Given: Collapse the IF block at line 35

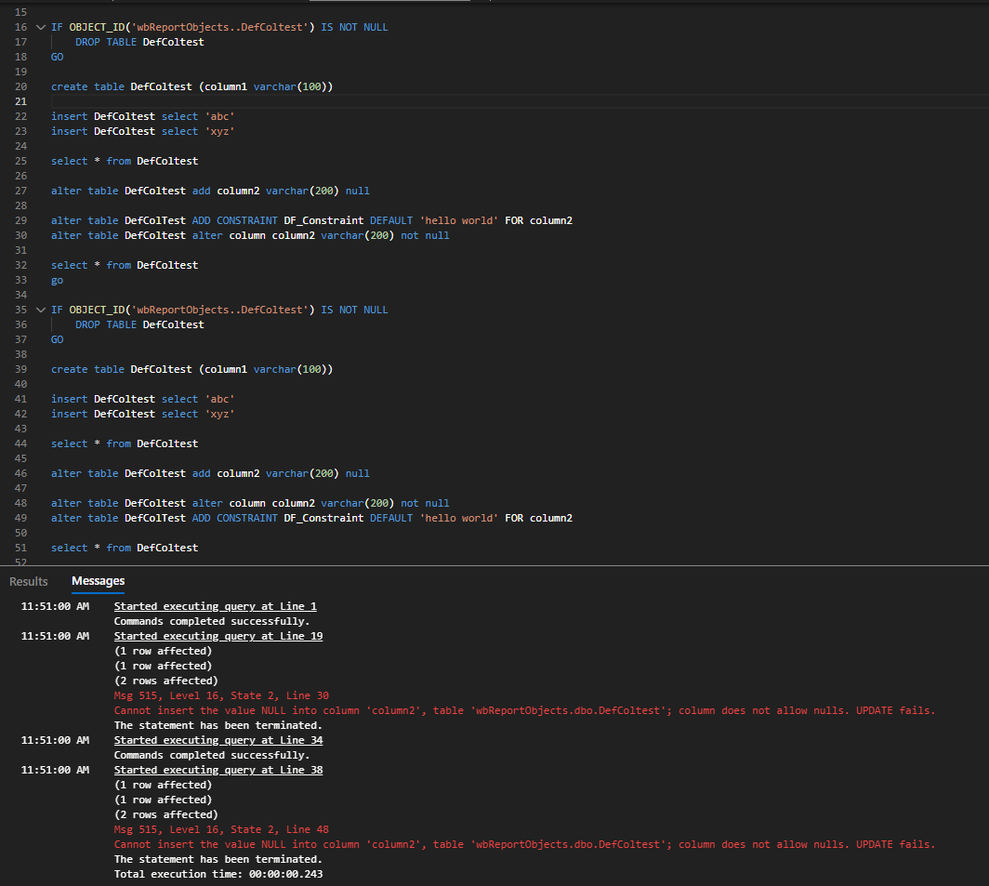Looking at the screenshot, I should coord(40,310).
